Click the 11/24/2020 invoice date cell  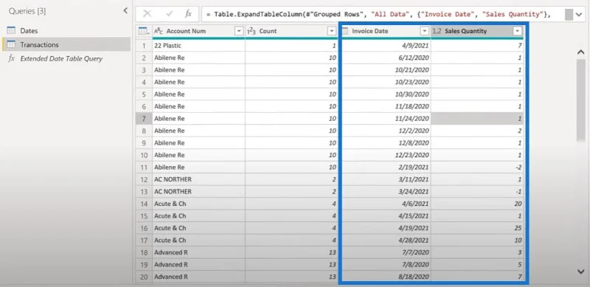[x=386, y=118]
